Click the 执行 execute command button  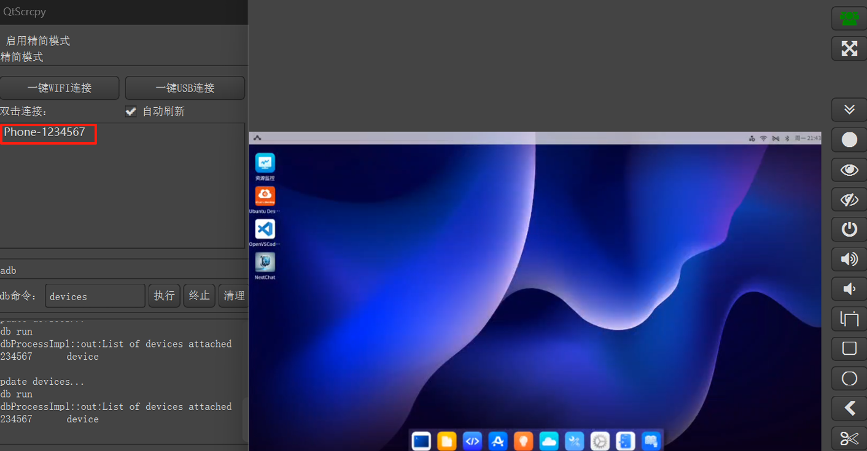click(x=164, y=296)
